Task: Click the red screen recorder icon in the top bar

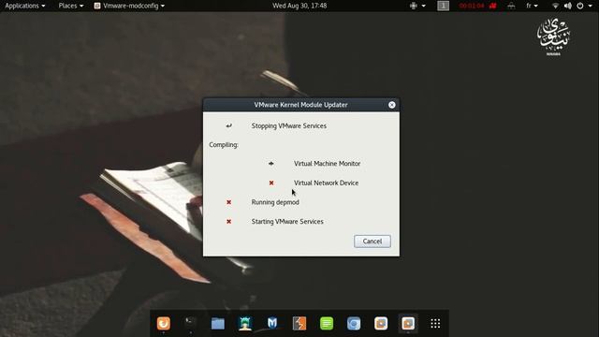Action: pos(493,6)
